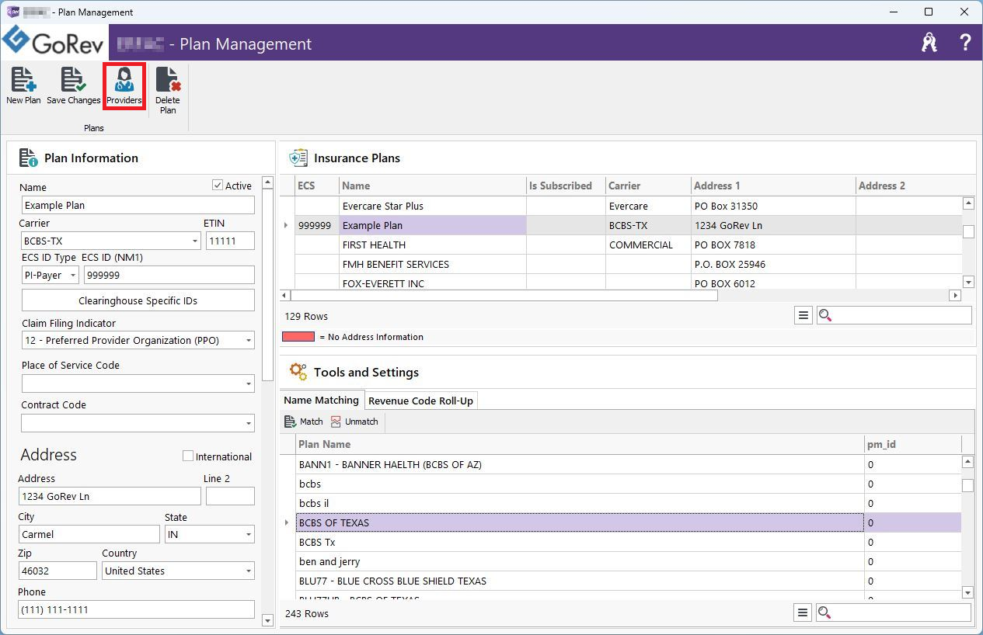Select the Evercare Star Plus plan row

(628, 206)
